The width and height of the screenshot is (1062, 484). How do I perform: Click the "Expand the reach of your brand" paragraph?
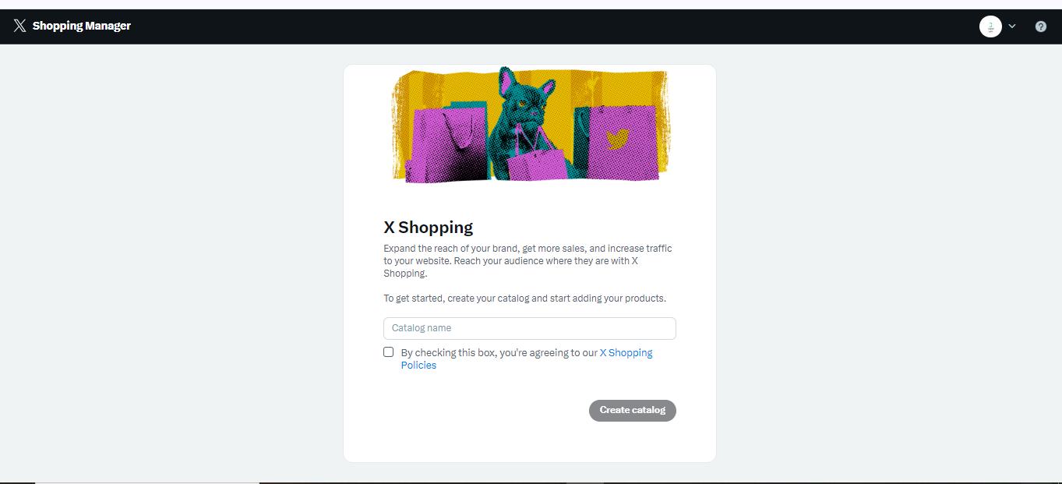point(527,261)
